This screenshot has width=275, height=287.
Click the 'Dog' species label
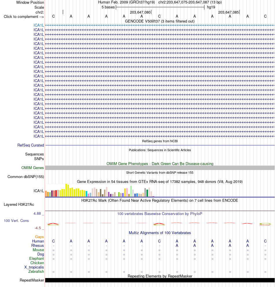[x=41, y=254]
